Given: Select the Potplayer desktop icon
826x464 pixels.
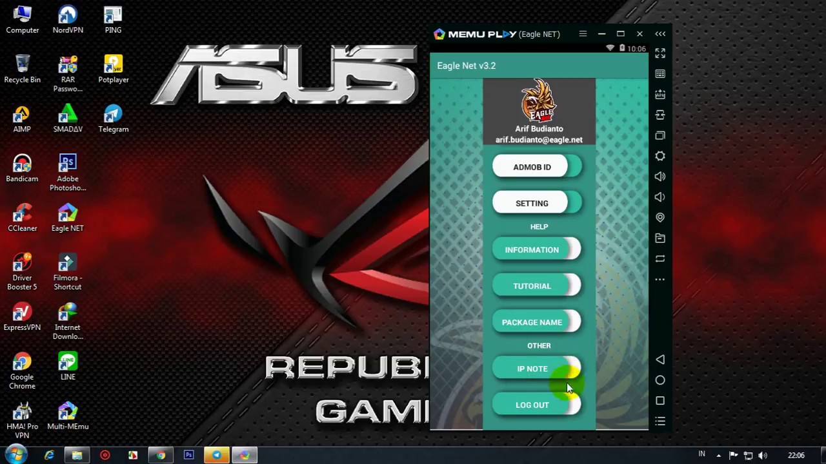Looking at the screenshot, I should pyautogui.click(x=113, y=69).
